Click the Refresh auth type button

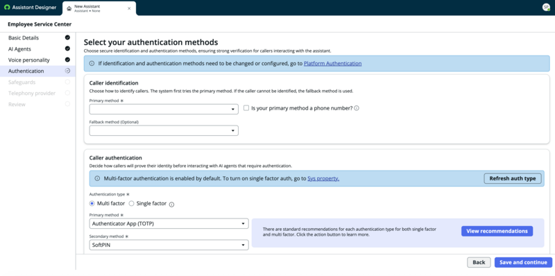click(x=513, y=179)
